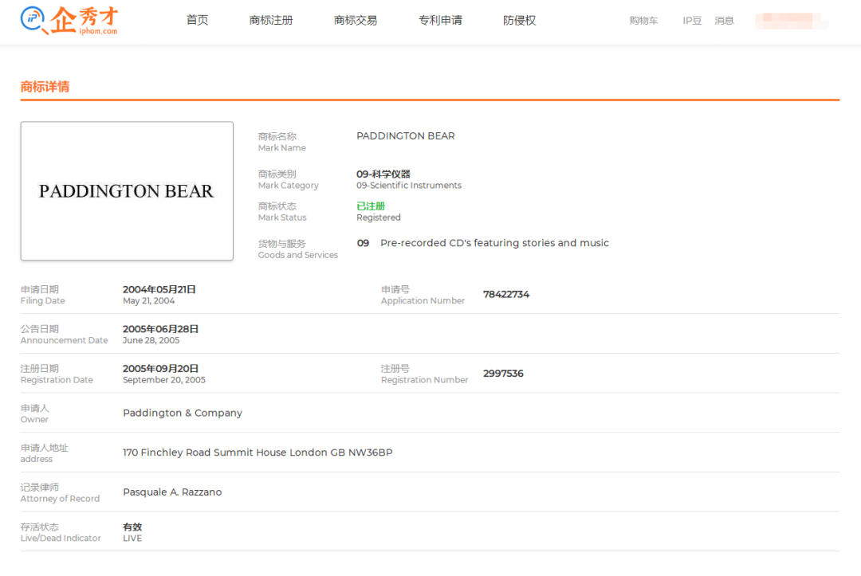Select the 存活状态 Live/Dead Indicator label
861x576 pixels.
click(61, 532)
